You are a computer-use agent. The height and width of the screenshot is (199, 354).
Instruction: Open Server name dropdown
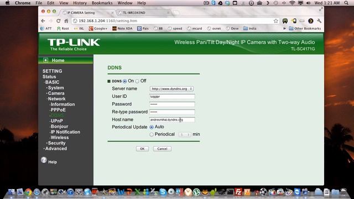point(171,88)
